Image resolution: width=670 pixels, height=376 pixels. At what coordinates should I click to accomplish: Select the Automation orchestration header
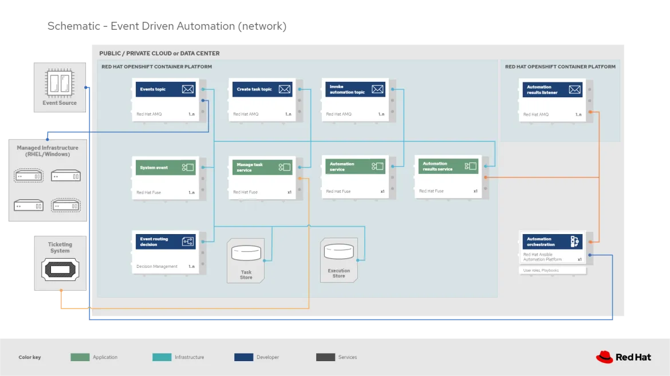(x=553, y=242)
